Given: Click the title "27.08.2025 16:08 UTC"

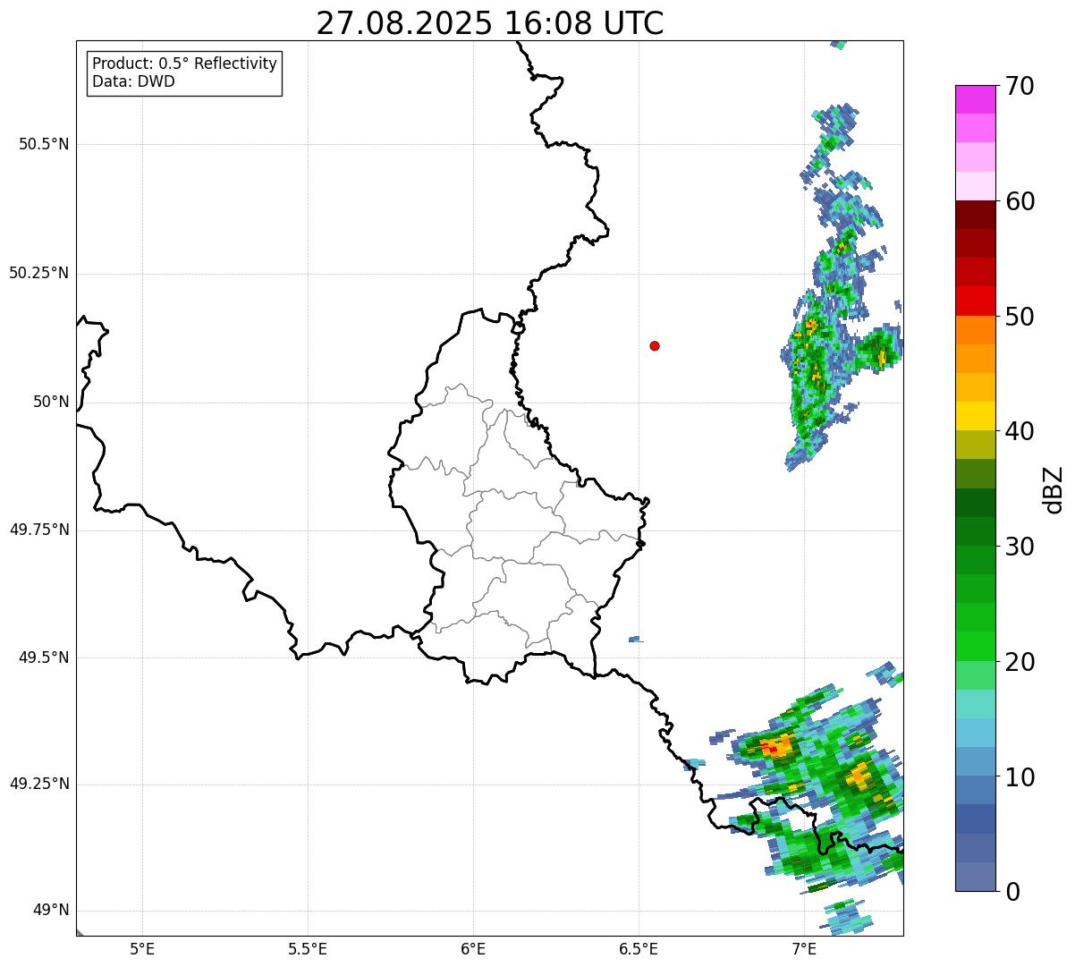Looking at the screenshot, I should (490, 23).
